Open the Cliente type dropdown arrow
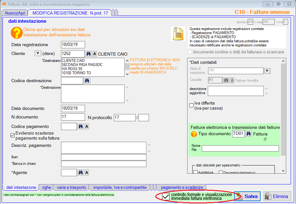Image resolution: width=296 pixels, height=204 pixels. pos(37,53)
